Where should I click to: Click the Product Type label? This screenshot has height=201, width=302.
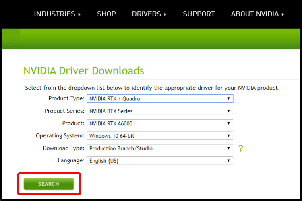[66, 98]
